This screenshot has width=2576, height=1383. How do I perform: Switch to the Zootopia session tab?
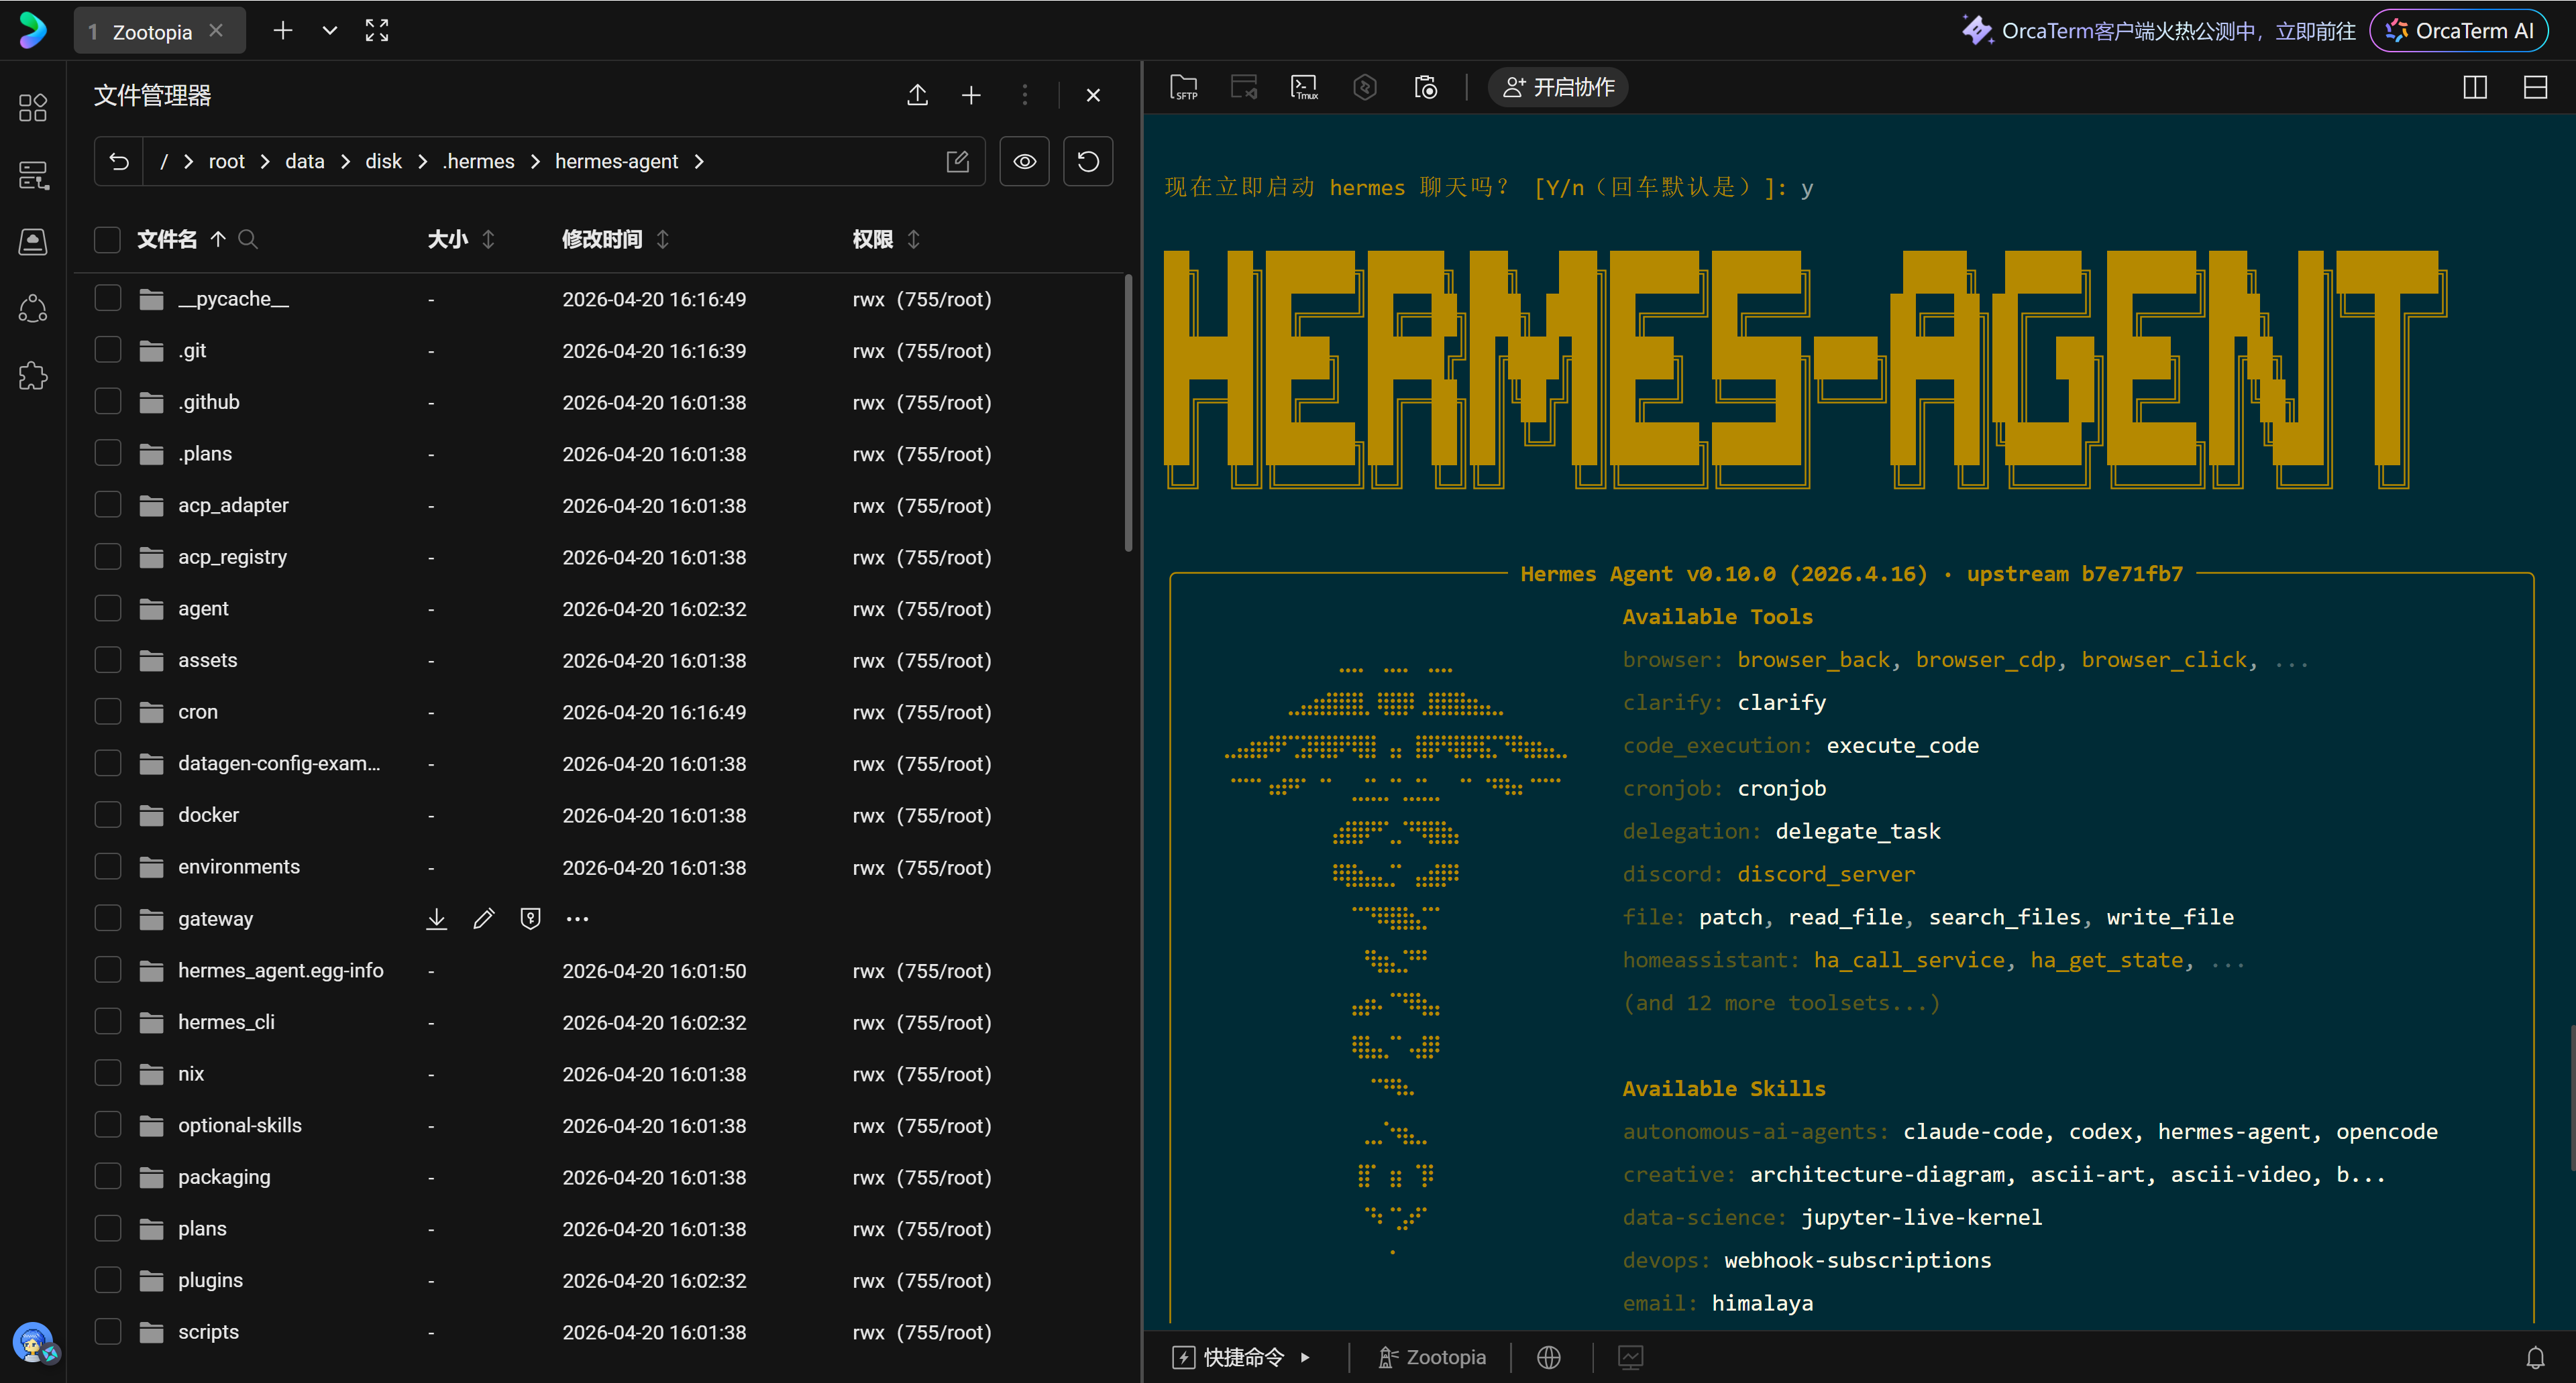click(x=159, y=31)
